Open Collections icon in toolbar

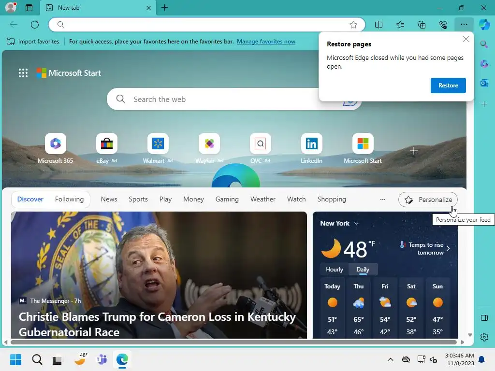click(422, 25)
